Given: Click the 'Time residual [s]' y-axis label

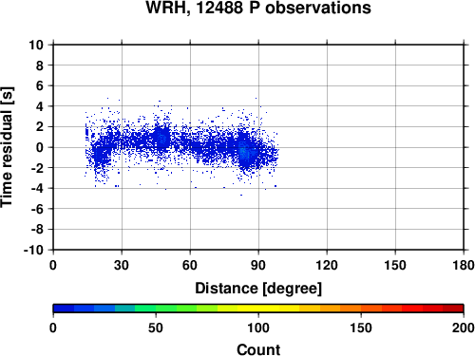Looking at the screenshot, I should coord(7,147).
